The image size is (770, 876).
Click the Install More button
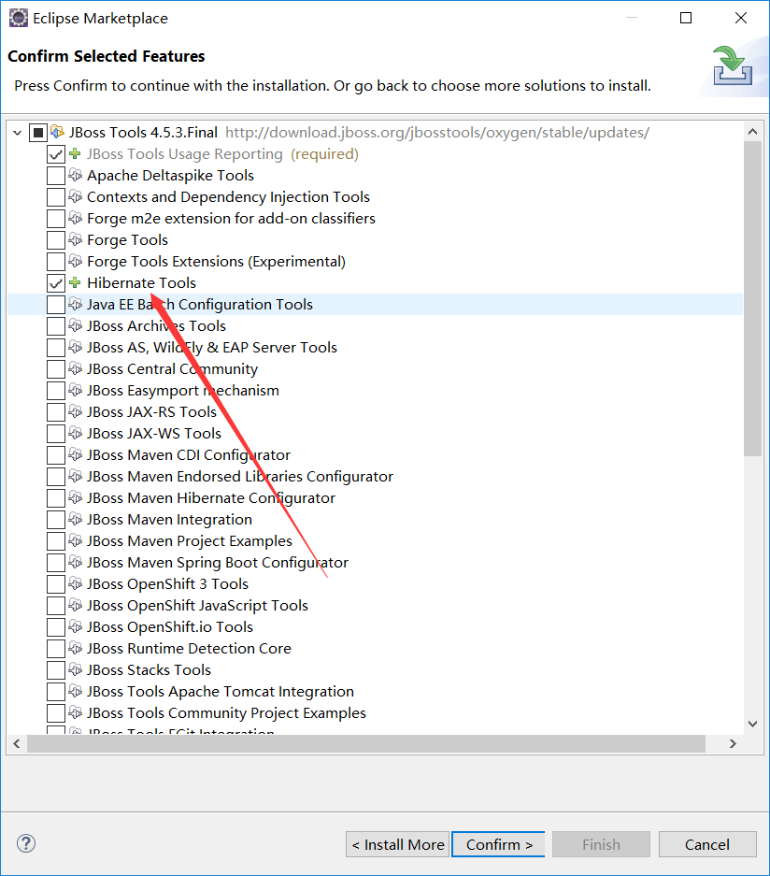(397, 844)
